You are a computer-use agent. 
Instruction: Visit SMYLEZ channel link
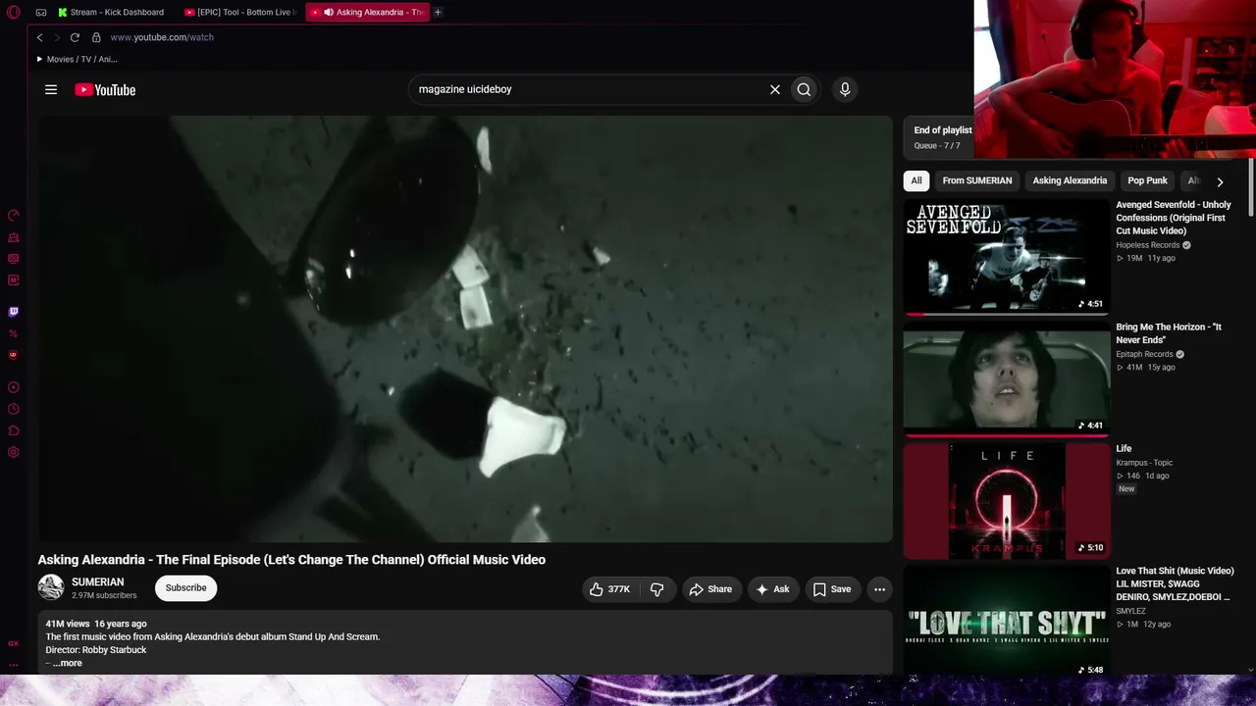[1130, 611]
